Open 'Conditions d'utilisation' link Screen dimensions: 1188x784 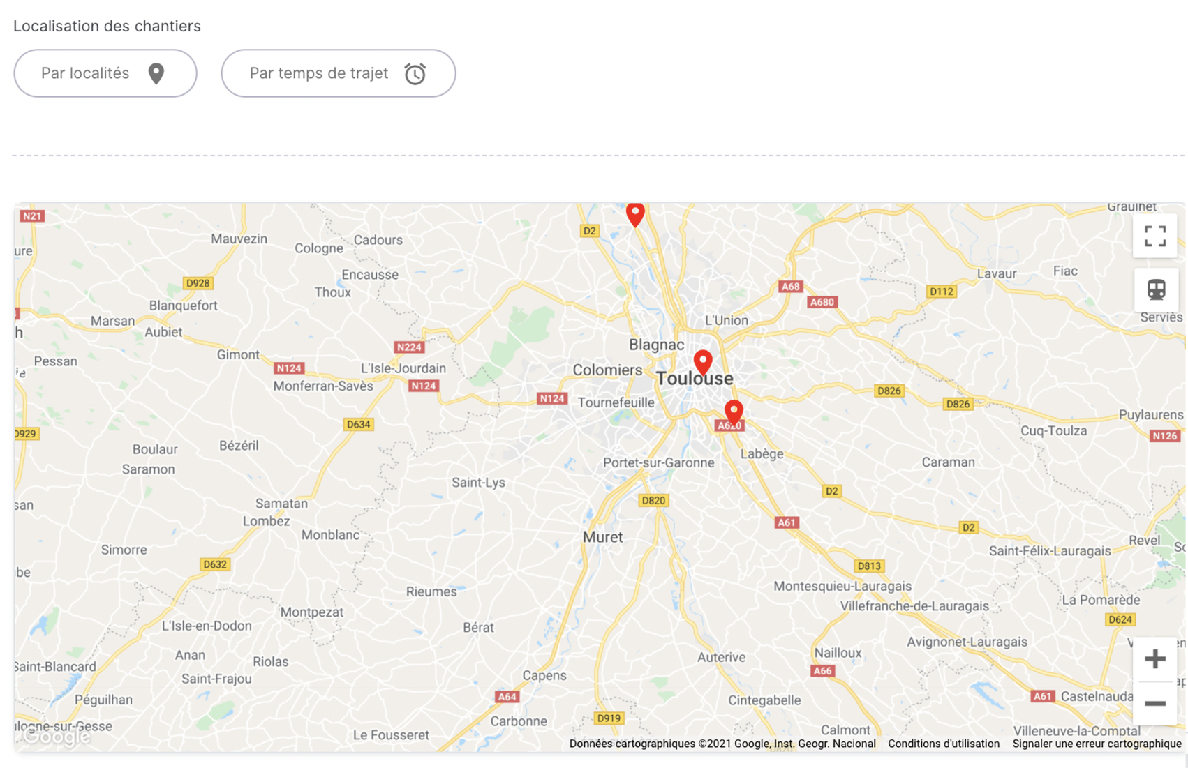tap(944, 744)
